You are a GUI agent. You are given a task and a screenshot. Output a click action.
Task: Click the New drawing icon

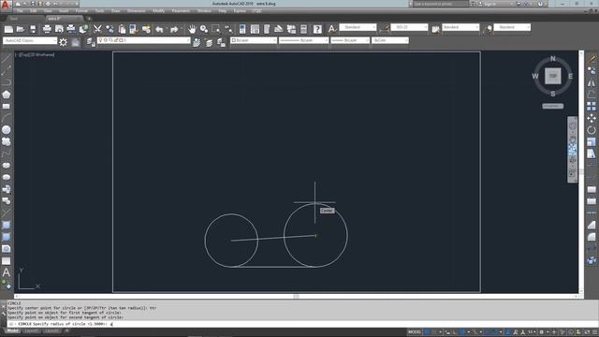pyautogui.click(x=8, y=29)
